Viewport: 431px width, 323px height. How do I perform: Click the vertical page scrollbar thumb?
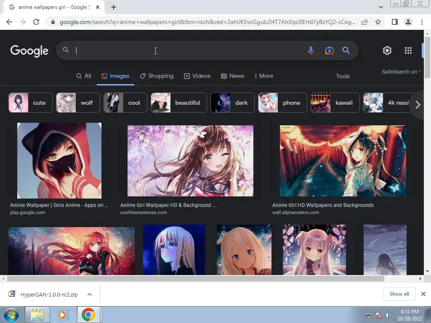click(428, 57)
